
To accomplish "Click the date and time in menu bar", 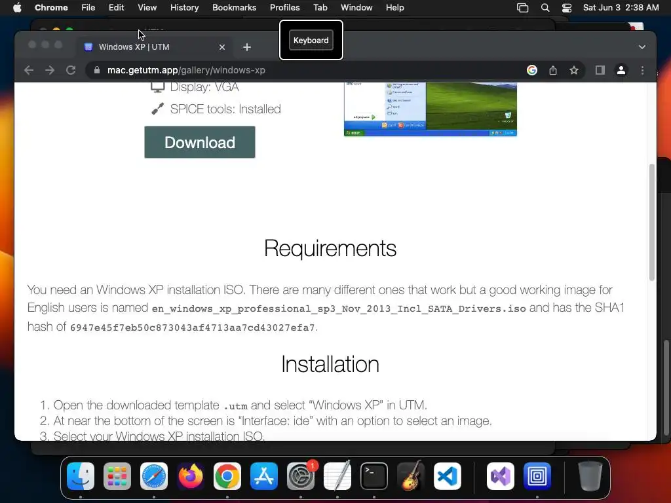I will [x=621, y=8].
